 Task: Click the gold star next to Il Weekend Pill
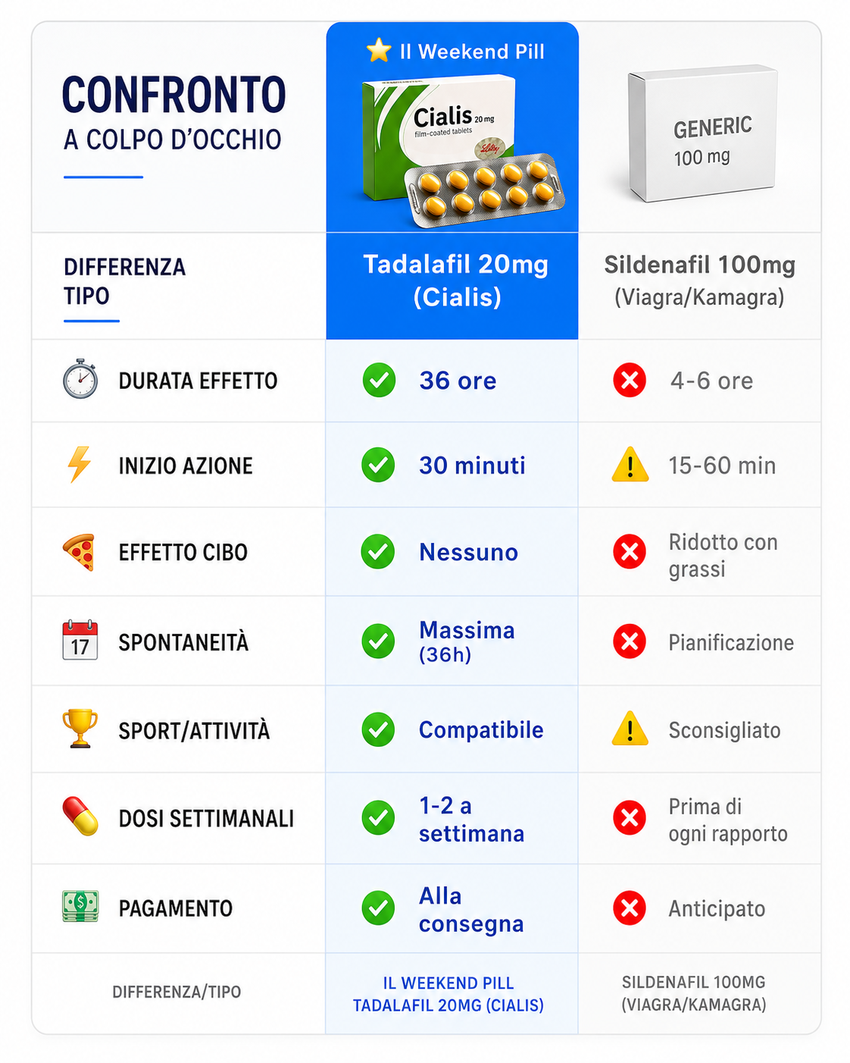tap(379, 50)
